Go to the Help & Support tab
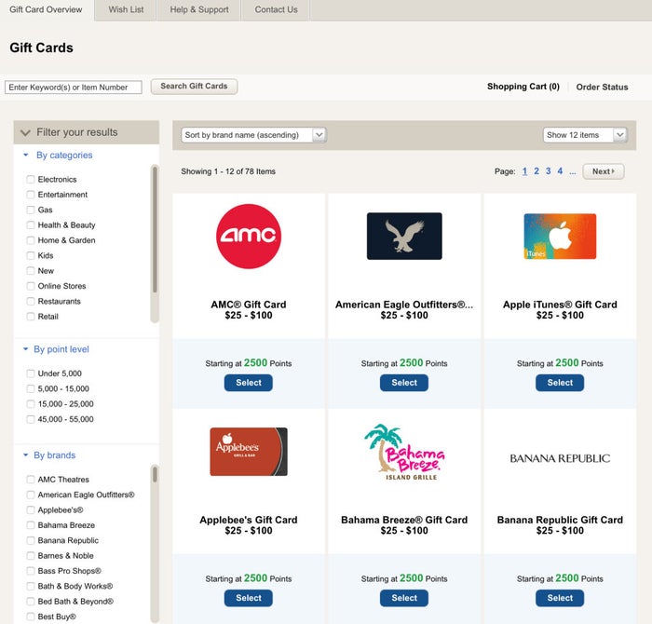The height and width of the screenshot is (624, 652). (199, 9)
